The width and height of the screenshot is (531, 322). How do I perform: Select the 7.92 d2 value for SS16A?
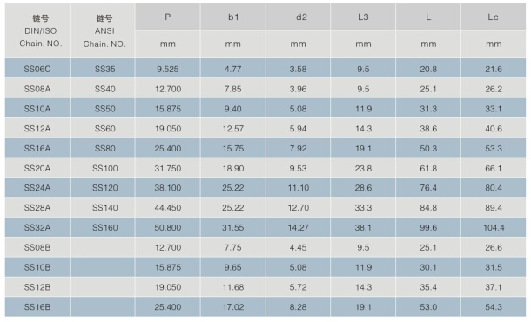pyautogui.click(x=298, y=148)
